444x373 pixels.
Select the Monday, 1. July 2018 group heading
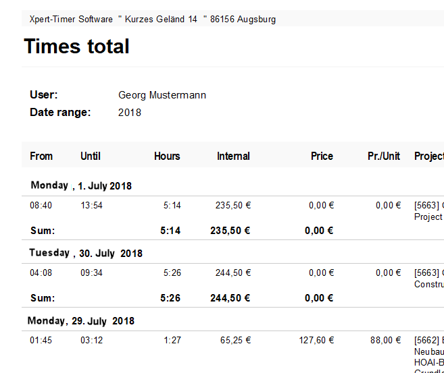coord(81,185)
